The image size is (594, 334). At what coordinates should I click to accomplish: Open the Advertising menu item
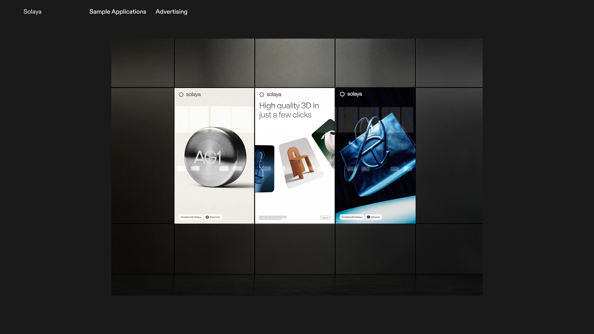pyautogui.click(x=171, y=11)
